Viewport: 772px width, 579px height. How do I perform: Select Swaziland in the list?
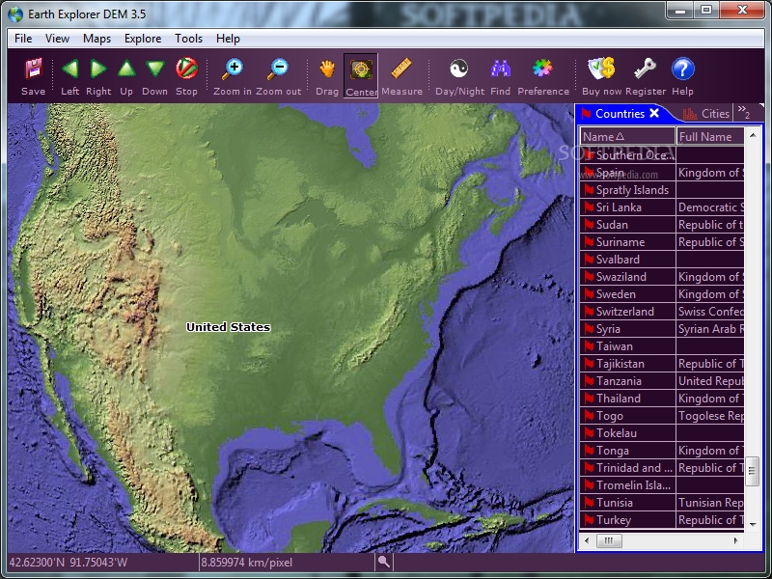coord(662,277)
